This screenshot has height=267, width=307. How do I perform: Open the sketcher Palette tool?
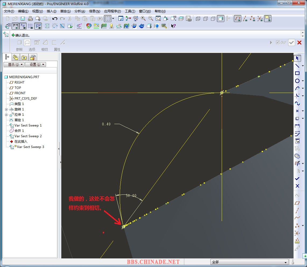[x=297, y=156]
